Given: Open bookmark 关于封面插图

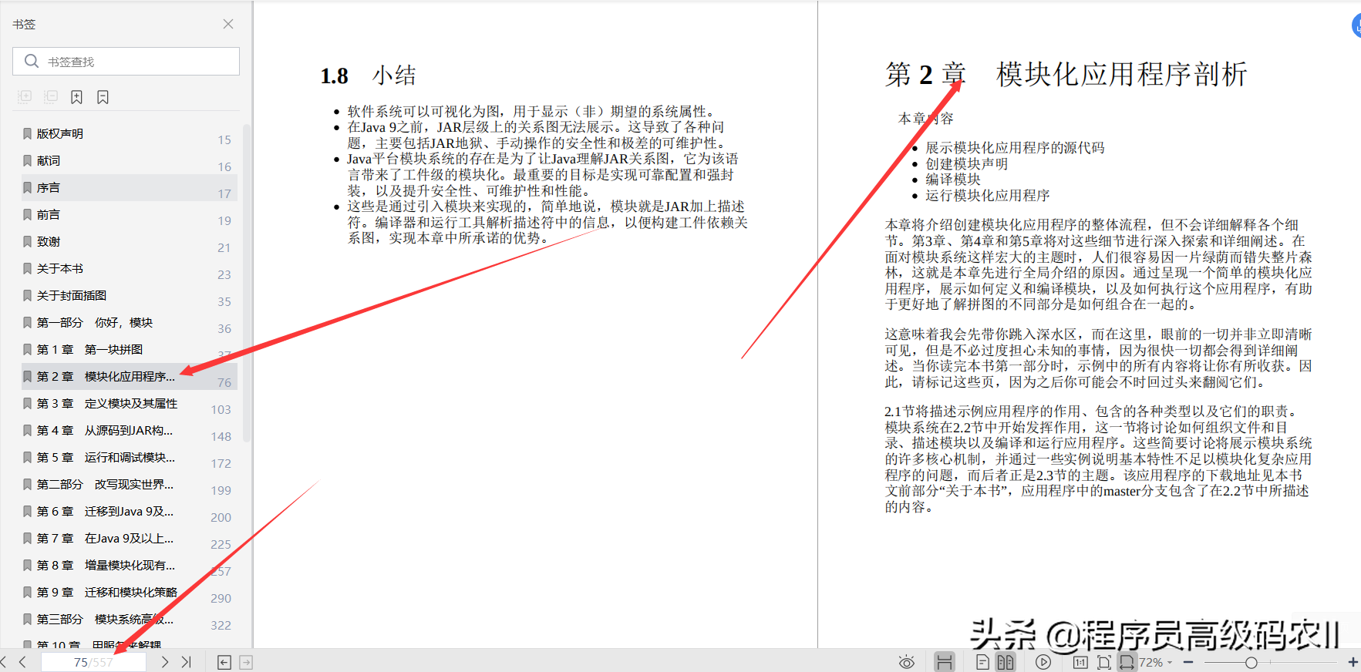Looking at the screenshot, I should (x=129, y=296).
